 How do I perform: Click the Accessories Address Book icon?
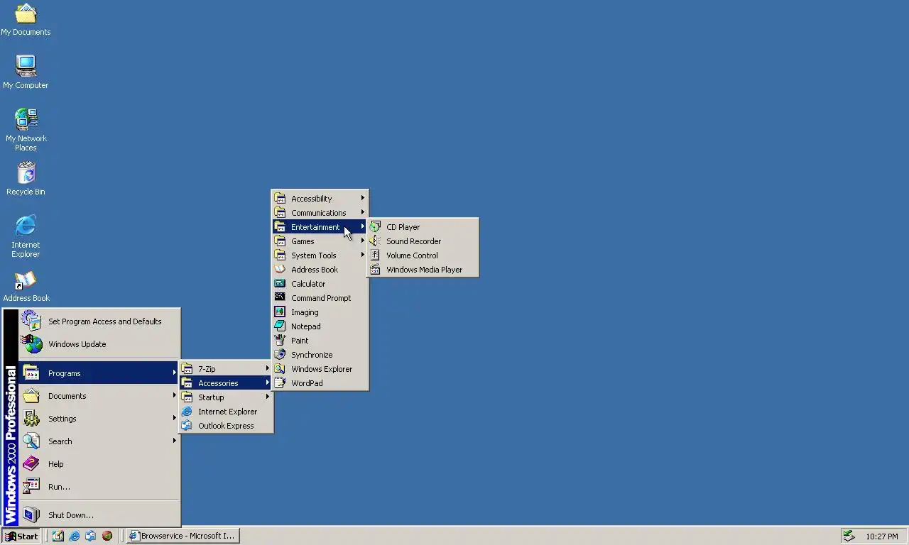tap(280, 270)
